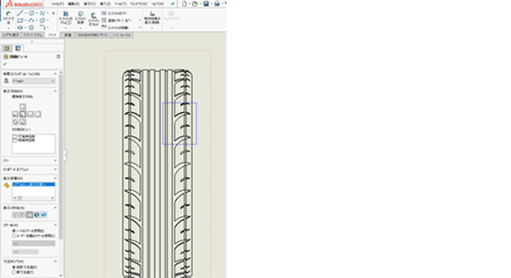511x278 pixels.
Task: Open the reference configuration dropdown
Action: (33, 81)
